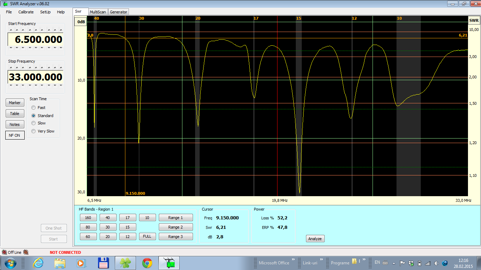This screenshot has height=270, width=481.
Task: Select the 20 band button
Action: tap(108, 237)
